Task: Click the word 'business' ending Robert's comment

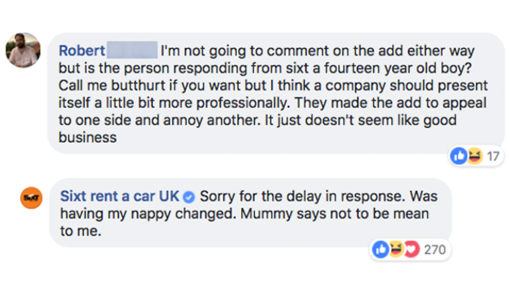Action: click(87, 137)
